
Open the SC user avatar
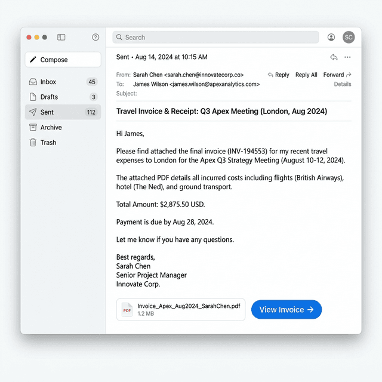(x=349, y=37)
